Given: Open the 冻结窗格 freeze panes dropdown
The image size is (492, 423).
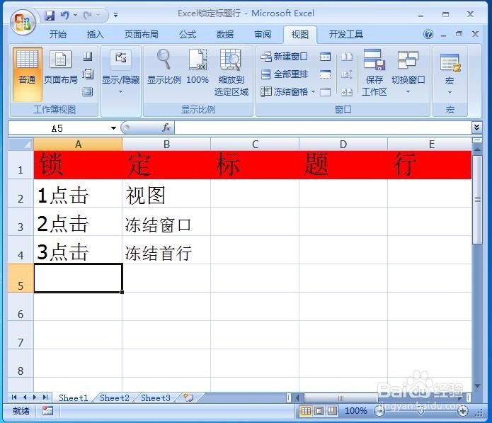Looking at the screenshot, I should [287, 91].
